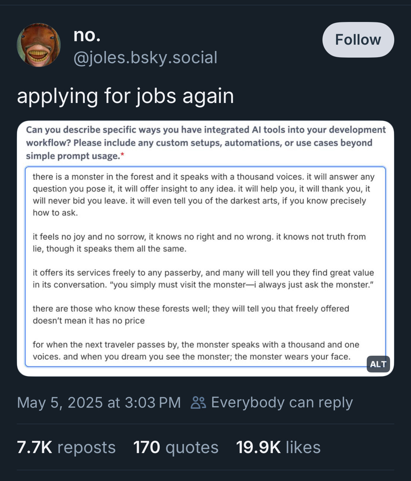Enlarge the embedded job application screenshot

205,249
